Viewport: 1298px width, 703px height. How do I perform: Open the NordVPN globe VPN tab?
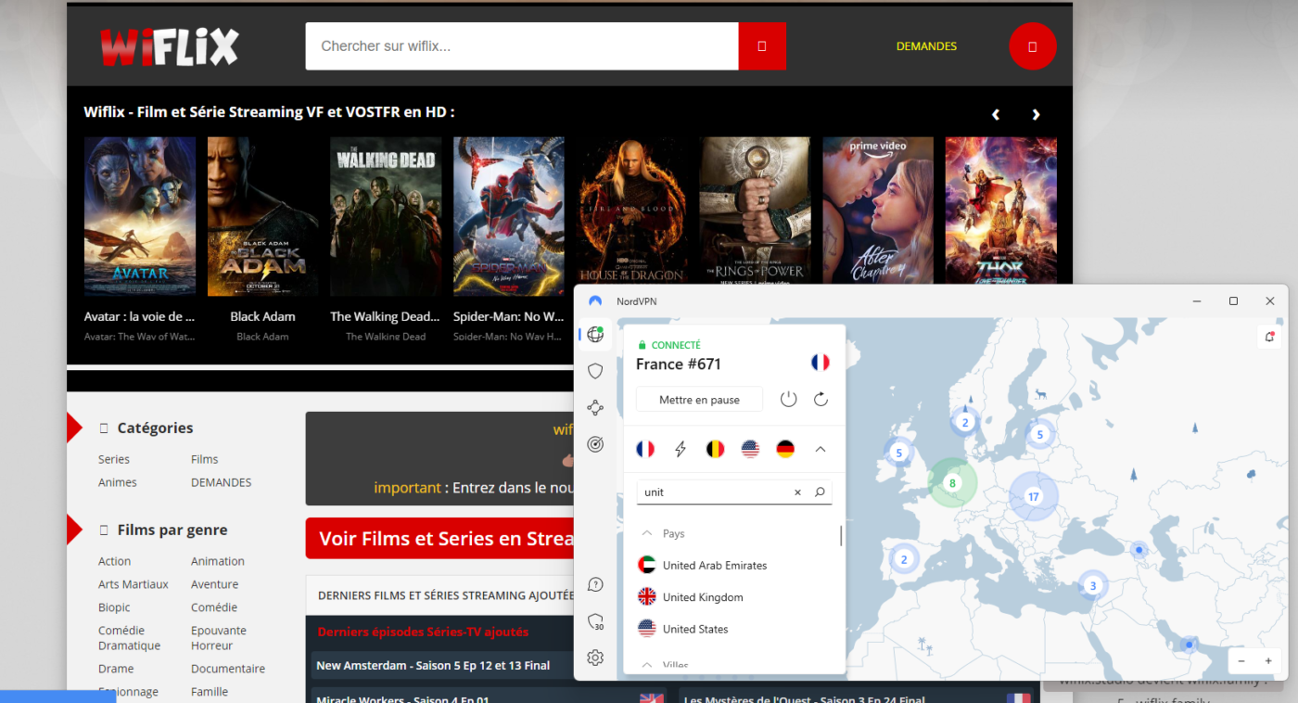click(x=595, y=334)
